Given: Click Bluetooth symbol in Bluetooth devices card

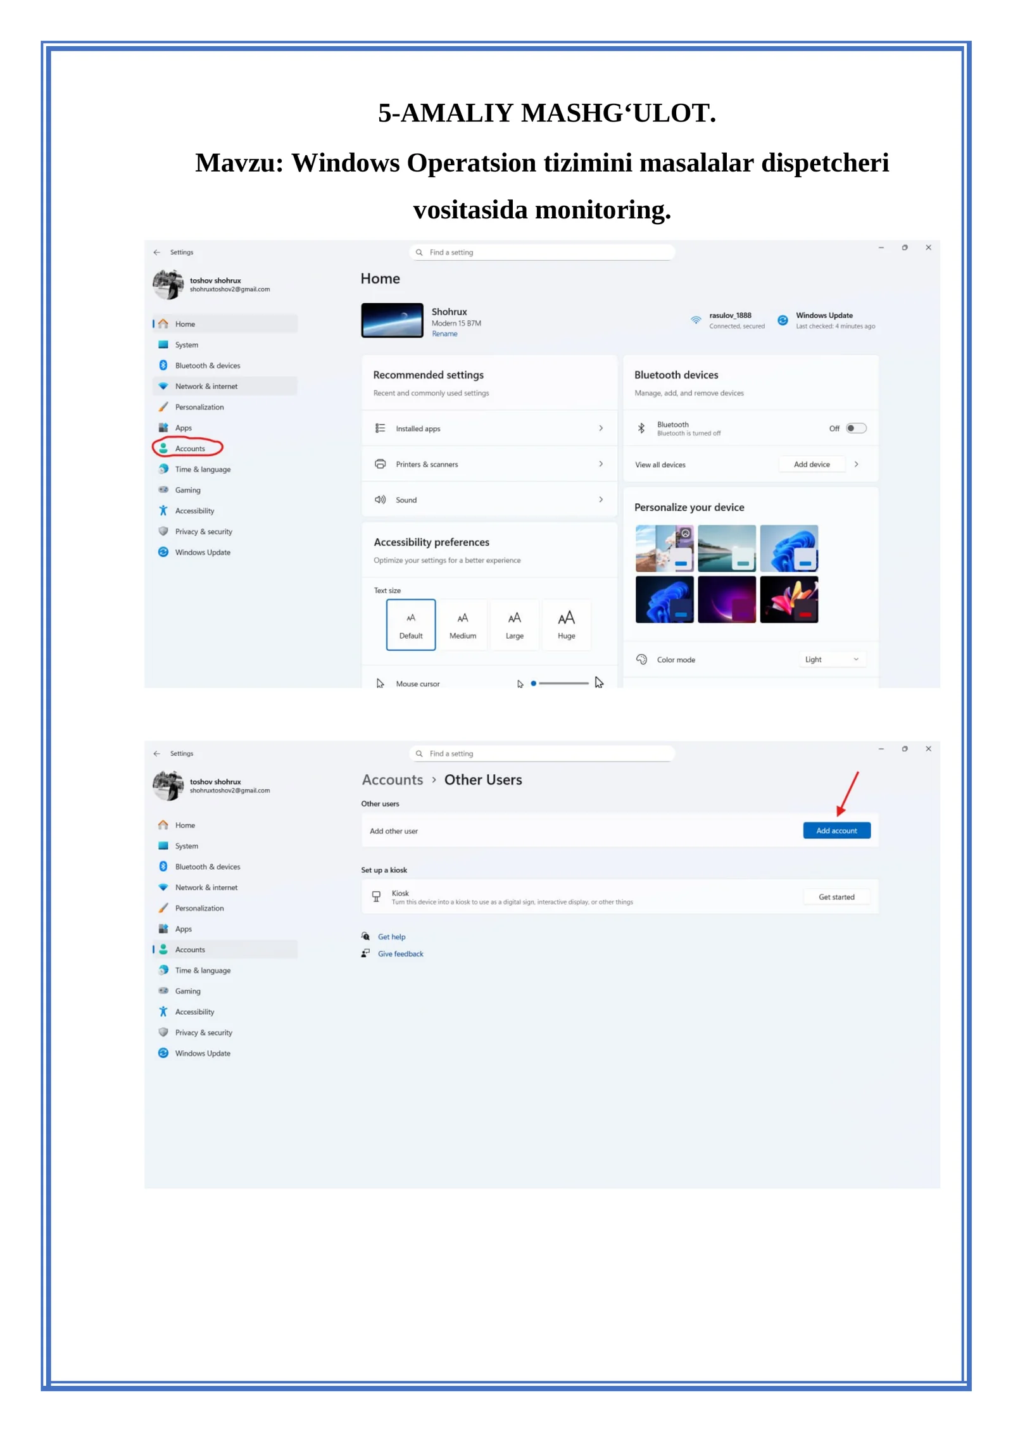Looking at the screenshot, I should point(641,429).
